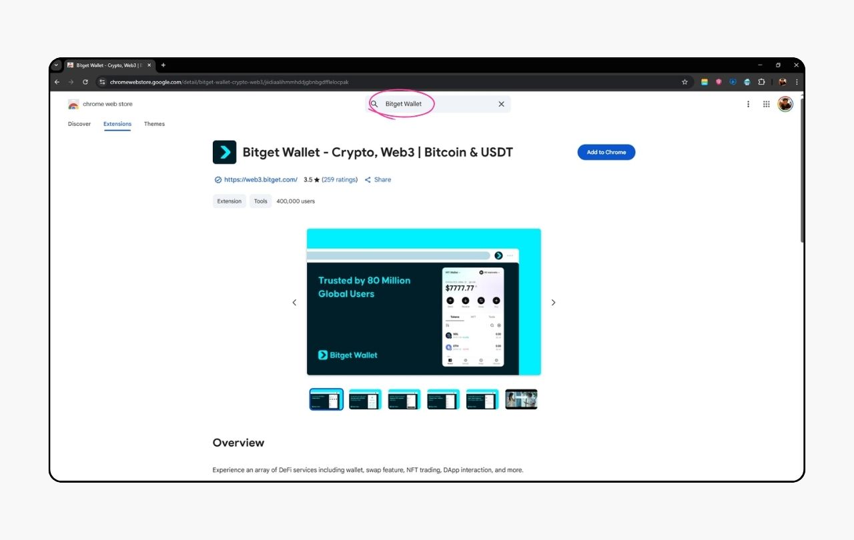This screenshot has width=854, height=540.
Task: Open the Google apps grid
Action: pos(767,104)
